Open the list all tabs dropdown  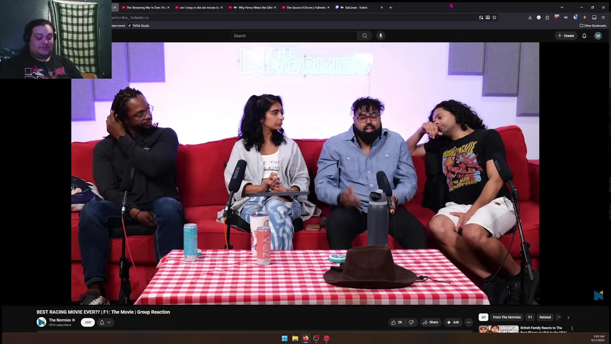[x=561, y=8]
